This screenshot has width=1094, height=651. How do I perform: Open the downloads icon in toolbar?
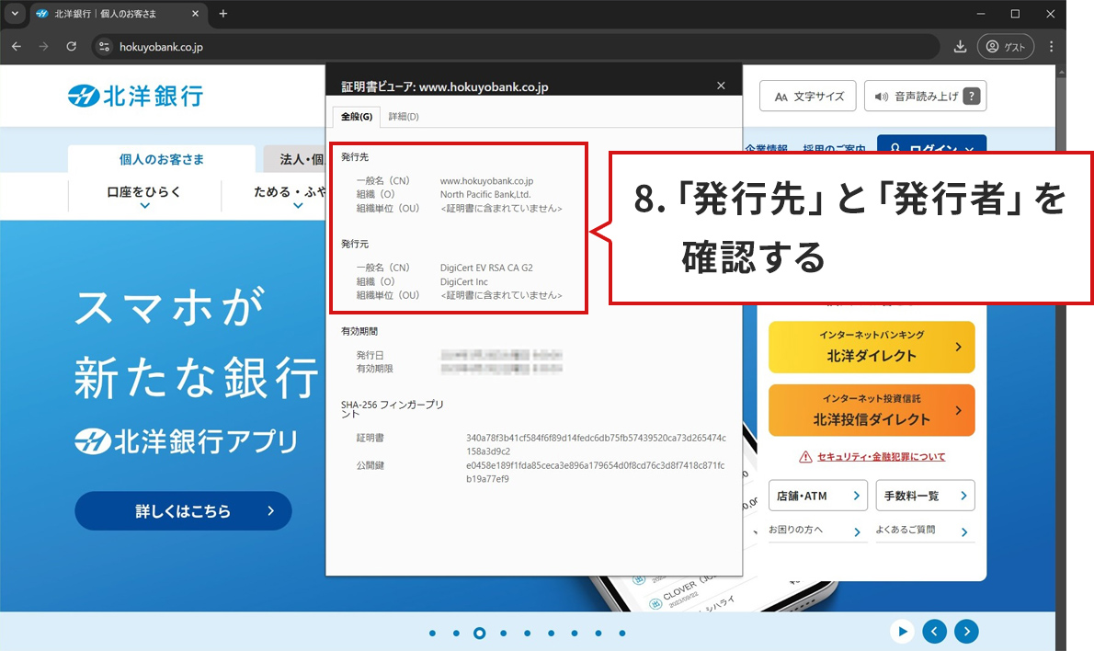960,47
